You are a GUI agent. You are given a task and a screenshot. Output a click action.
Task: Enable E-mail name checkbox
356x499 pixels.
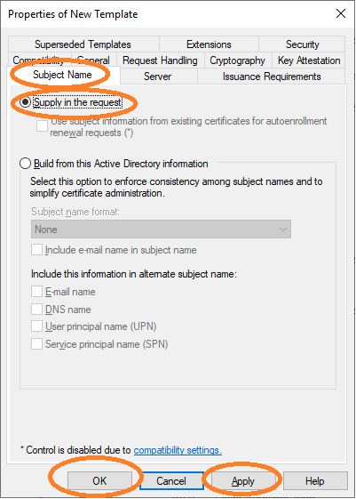(x=36, y=292)
